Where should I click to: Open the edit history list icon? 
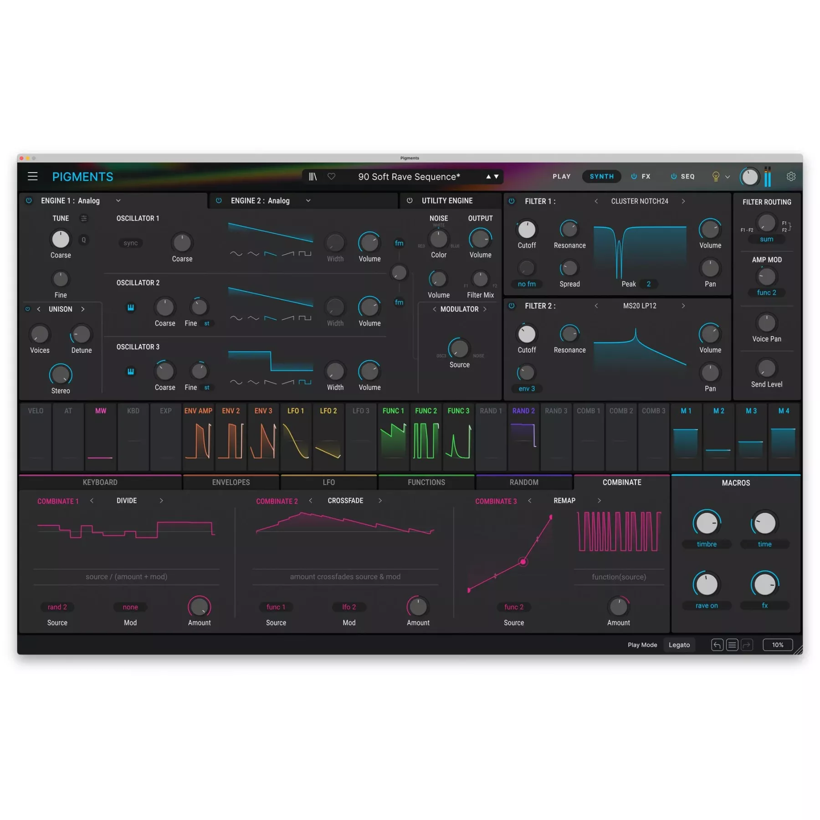coord(732,645)
